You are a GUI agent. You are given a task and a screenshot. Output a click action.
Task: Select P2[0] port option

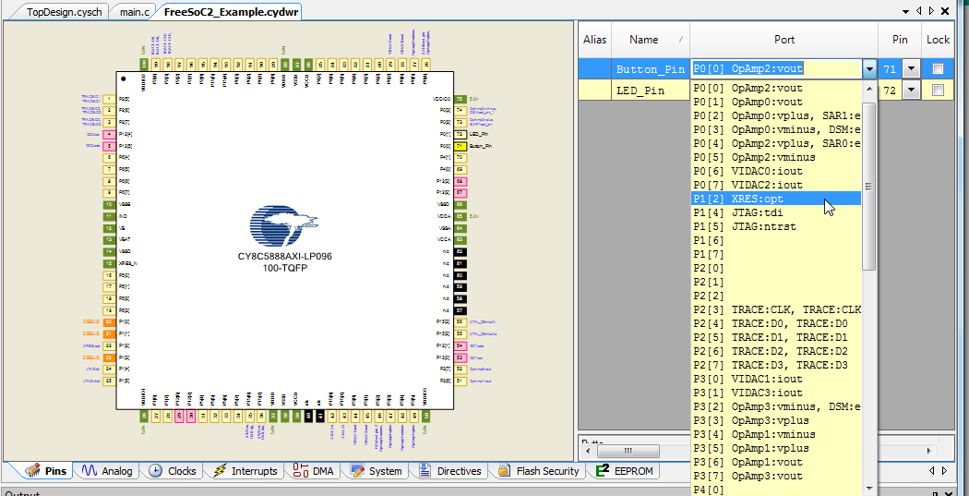coord(775,268)
